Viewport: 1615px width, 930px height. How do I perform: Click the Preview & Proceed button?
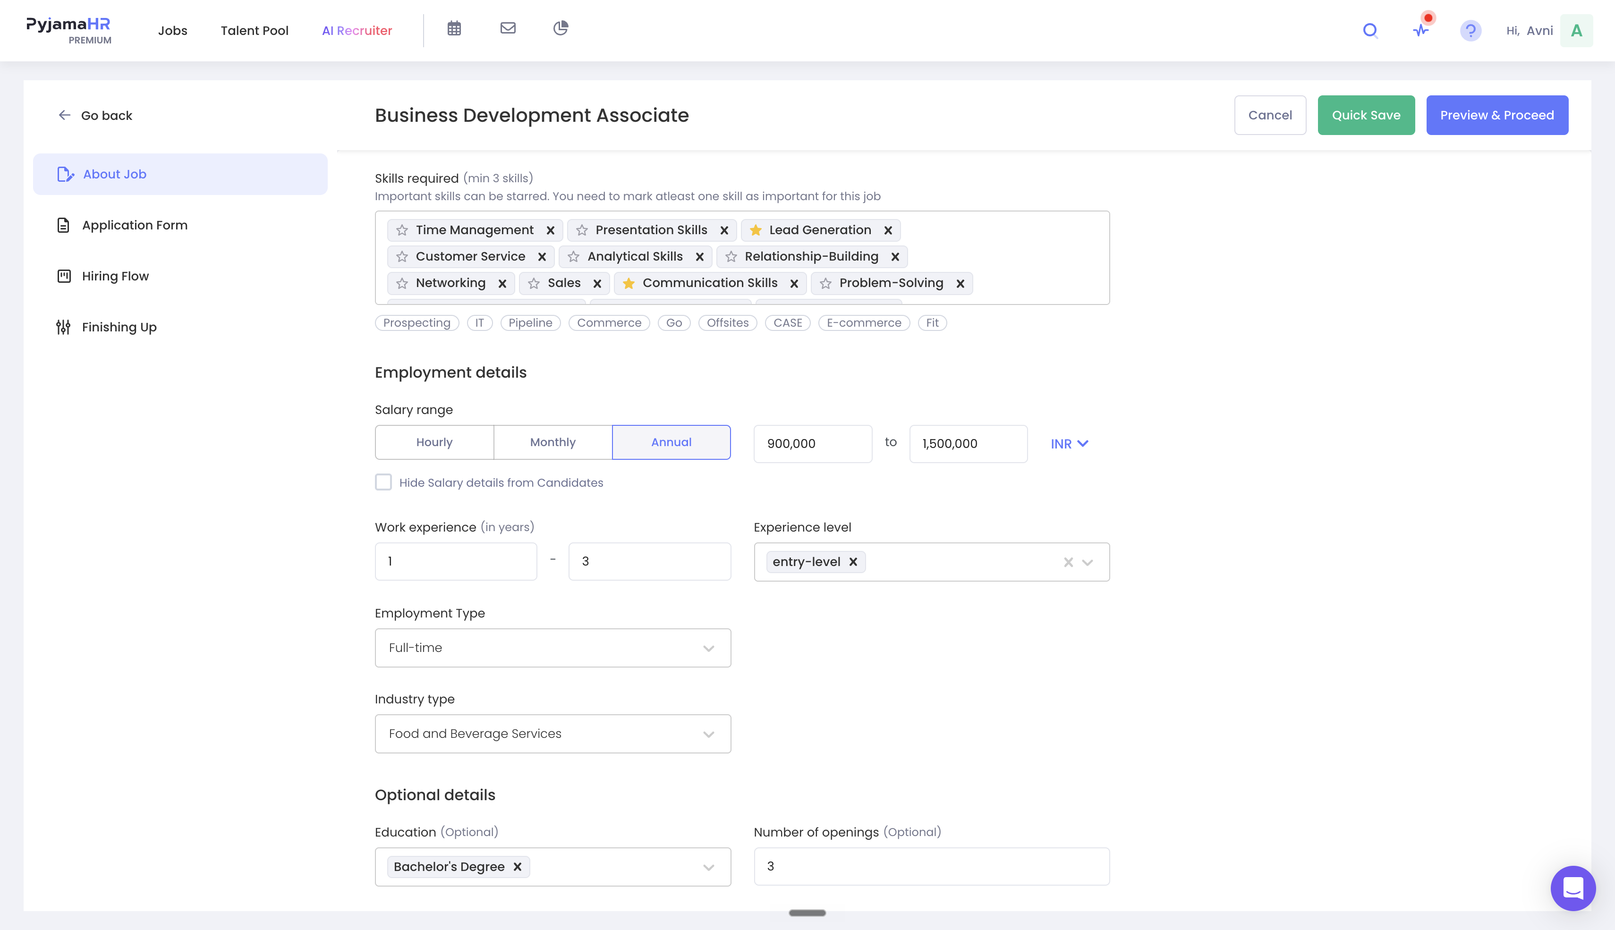1497,115
